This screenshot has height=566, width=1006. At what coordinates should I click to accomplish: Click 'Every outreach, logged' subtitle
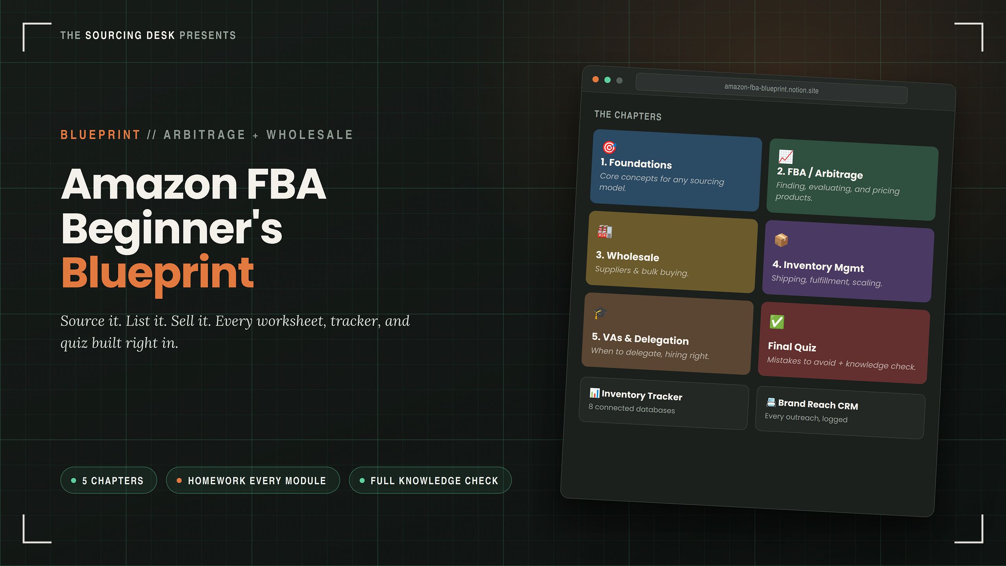[806, 418]
